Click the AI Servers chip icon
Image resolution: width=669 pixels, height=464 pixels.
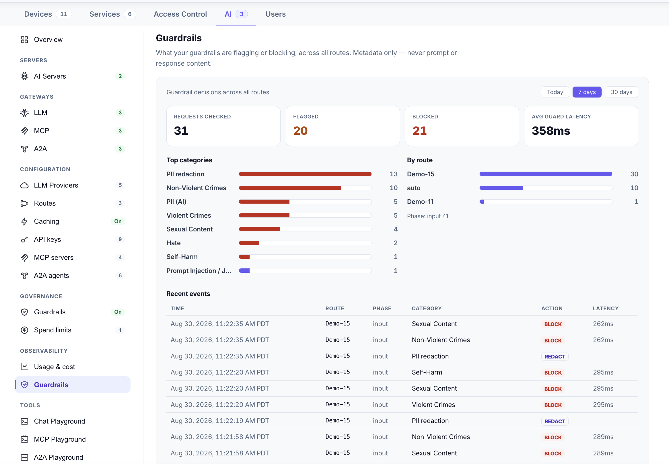24,76
